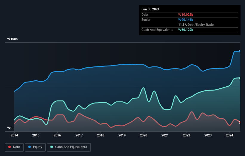Click Cash And Equivalents label in tooltip
The height and width of the screenshot is (156, 245).
pos(157,30)
